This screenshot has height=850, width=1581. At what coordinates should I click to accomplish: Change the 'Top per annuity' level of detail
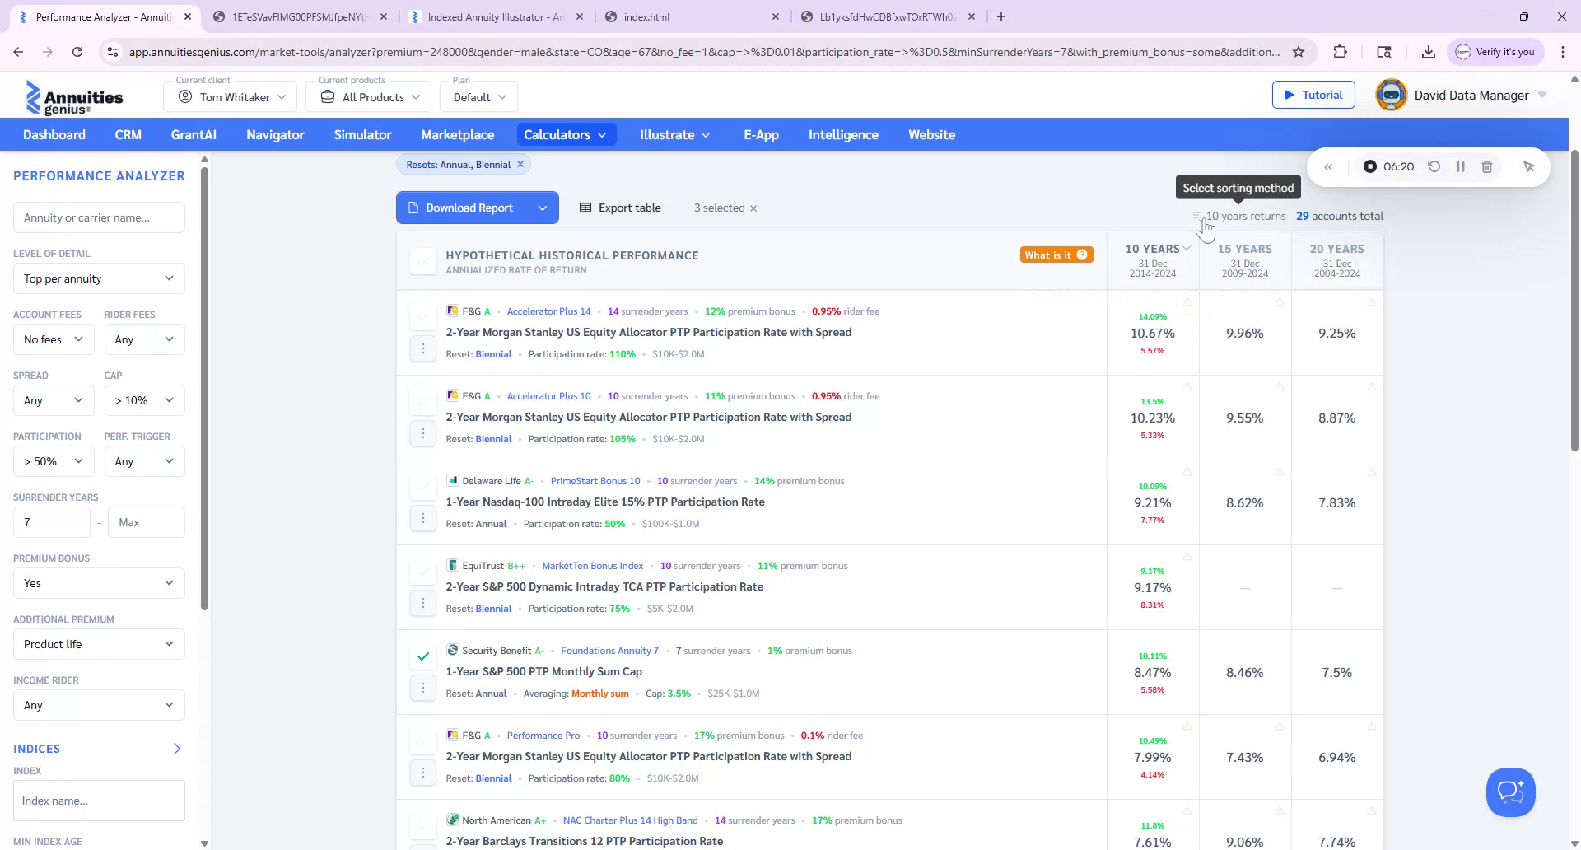(98, 278)
